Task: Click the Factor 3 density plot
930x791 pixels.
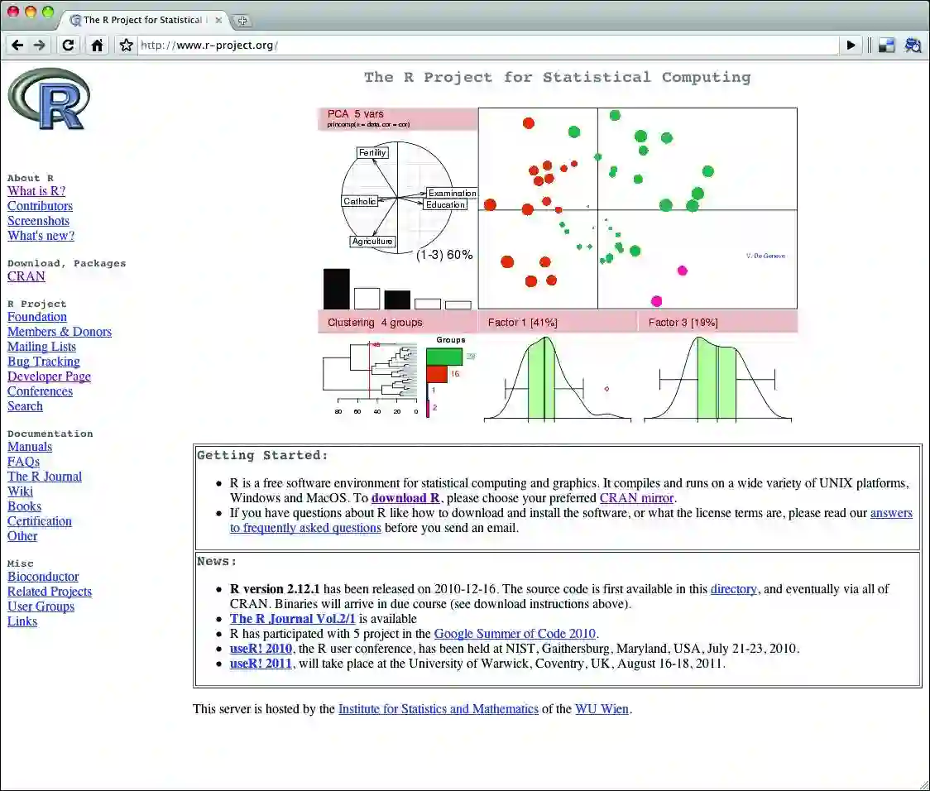Action: click(x=717, y=378)
